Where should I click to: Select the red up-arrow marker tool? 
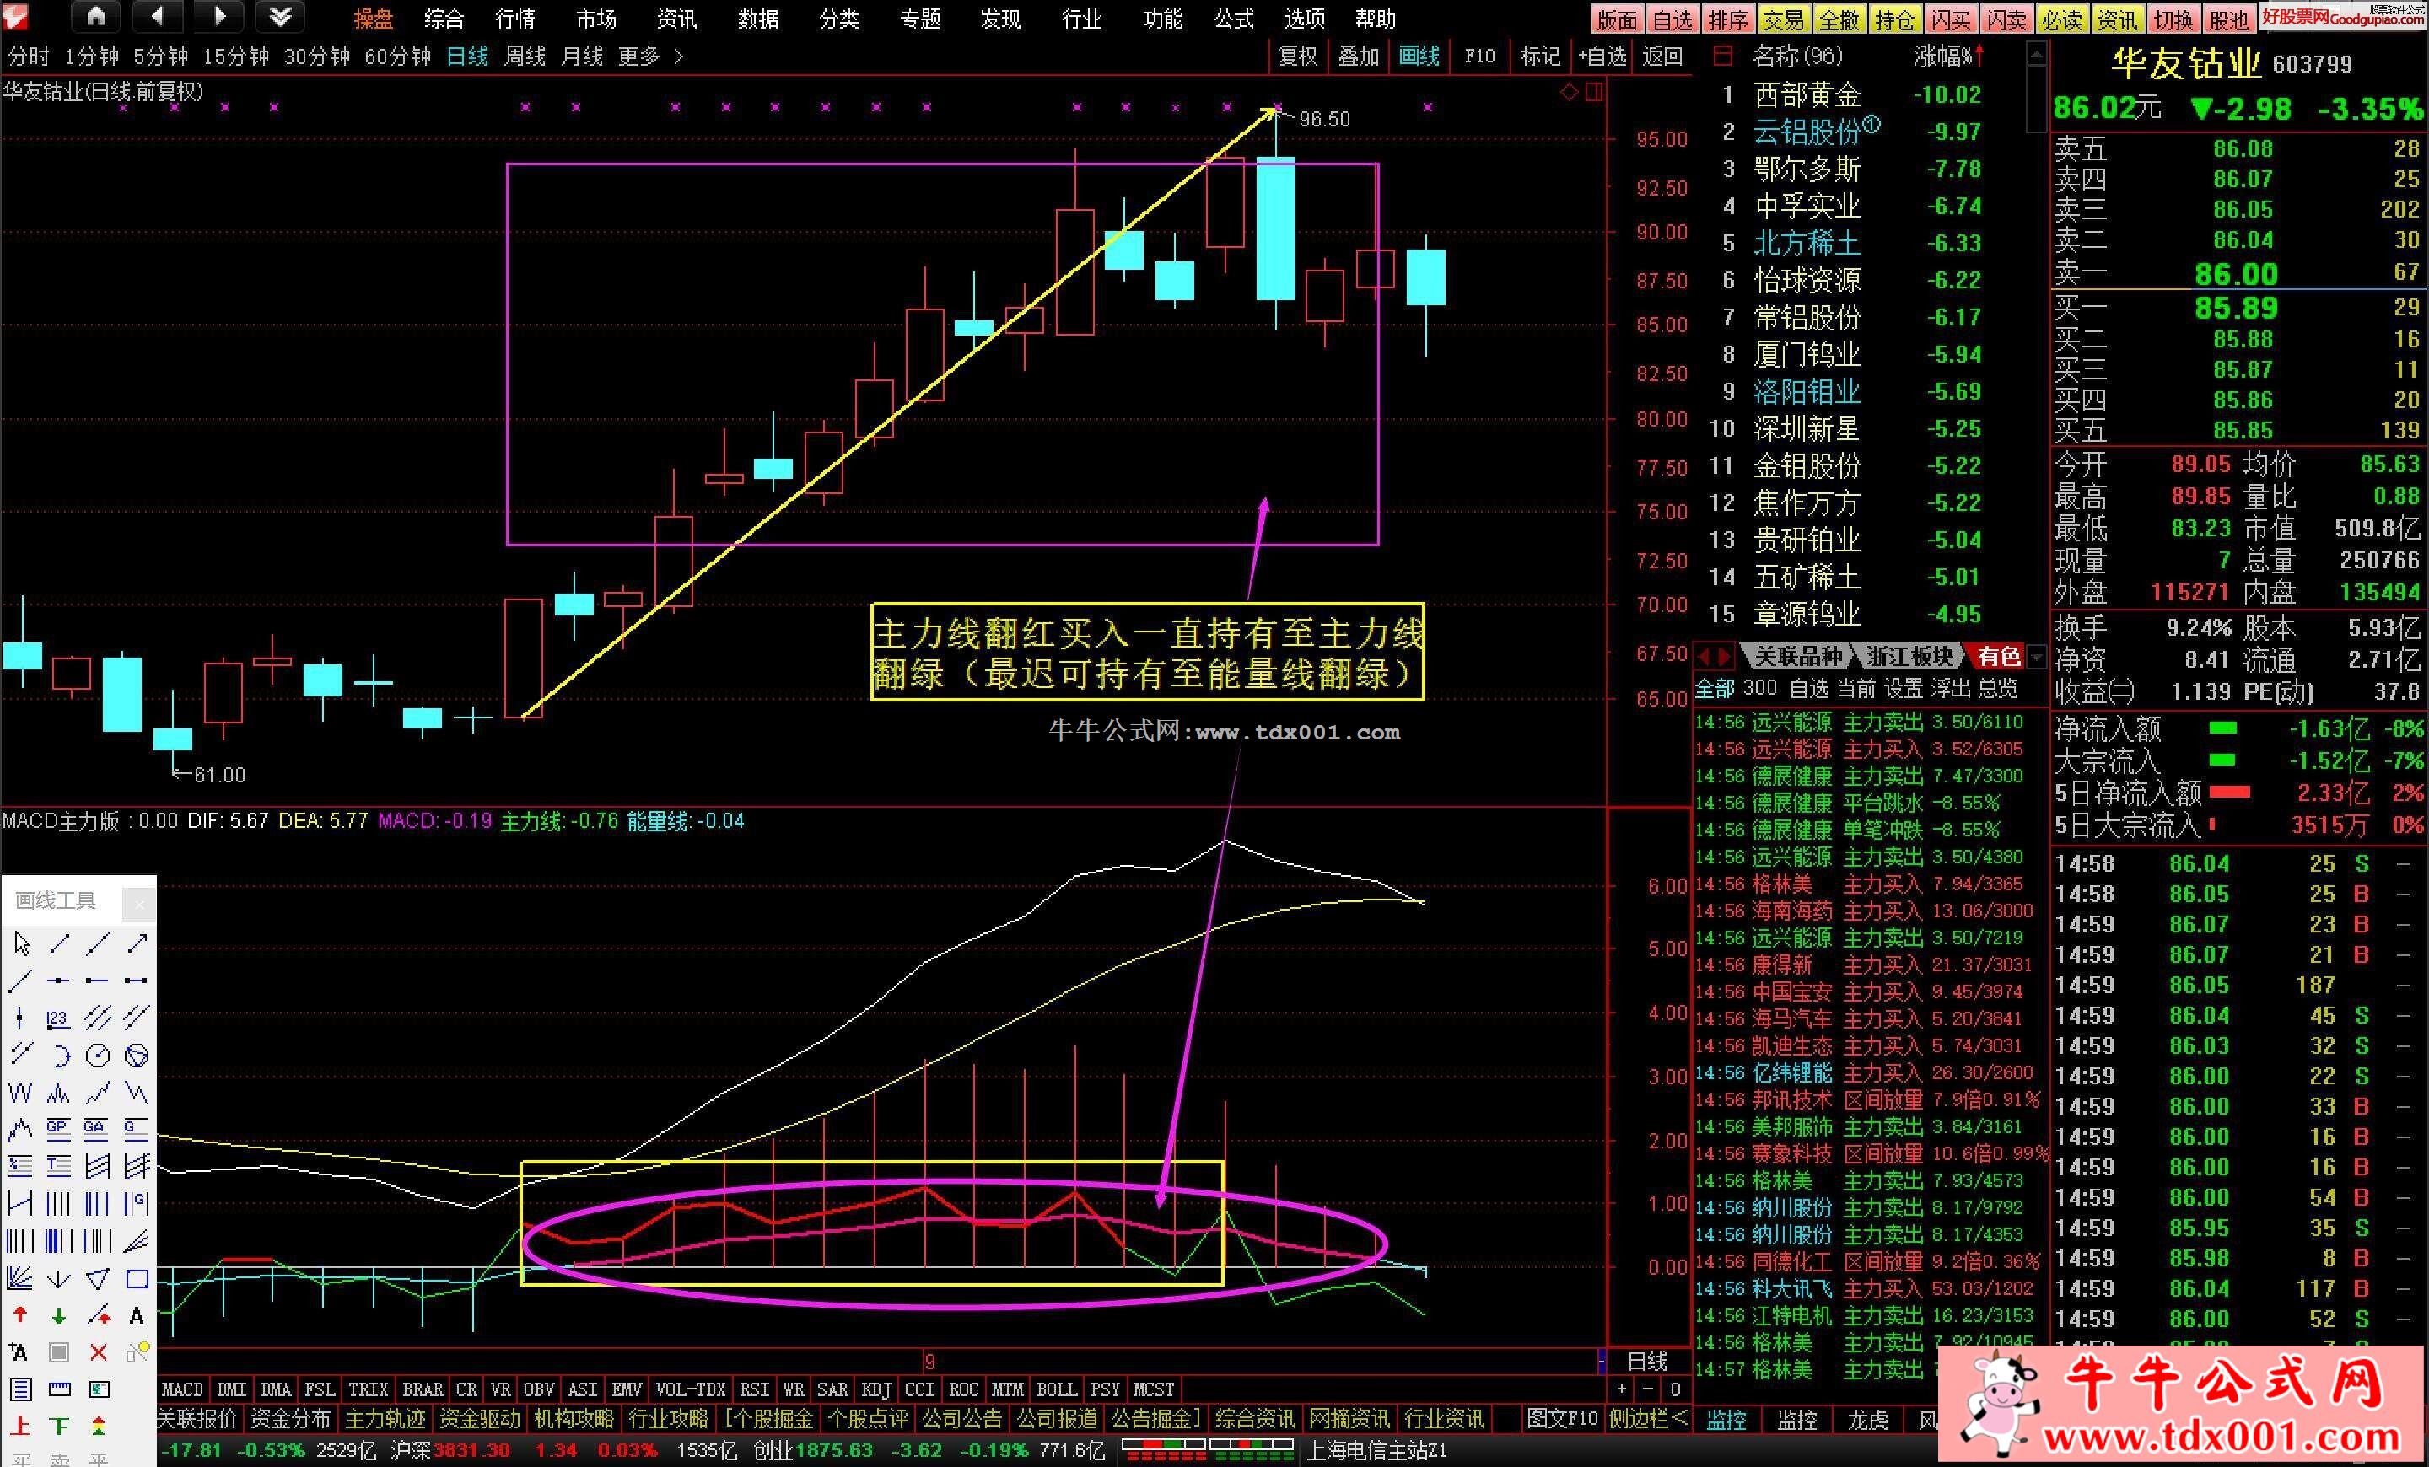coord(21,1315)
